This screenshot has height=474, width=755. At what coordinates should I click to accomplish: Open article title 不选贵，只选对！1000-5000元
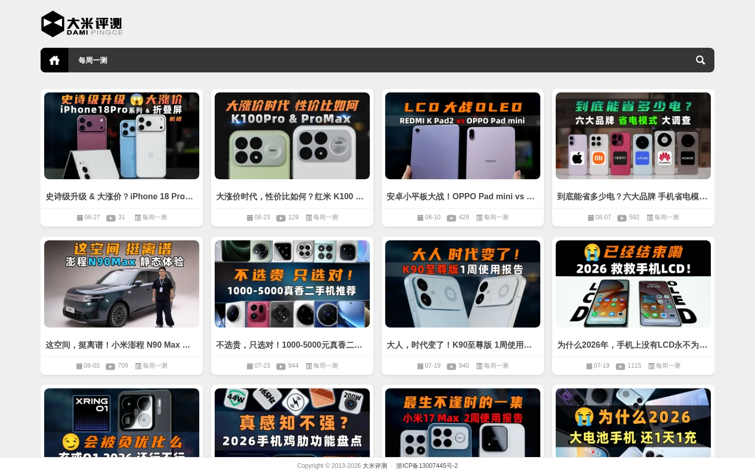click(289, 345)
